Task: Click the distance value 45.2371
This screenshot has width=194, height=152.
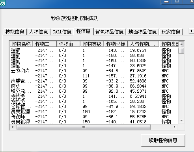Action: [138, 91]
